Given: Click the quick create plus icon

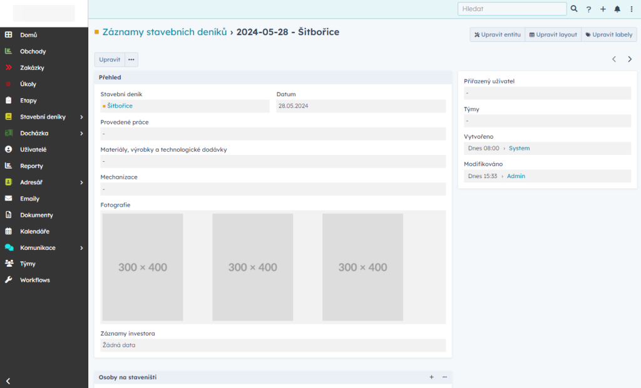Looking at the screenshot, I should (603, 9).
